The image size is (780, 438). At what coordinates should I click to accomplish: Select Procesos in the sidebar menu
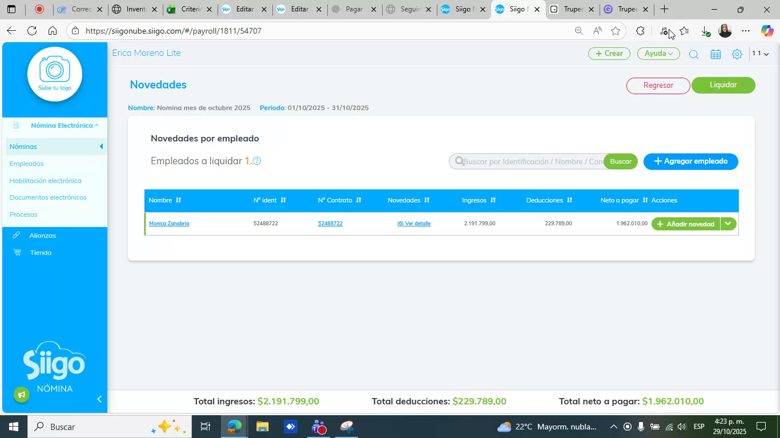(23, 214)
